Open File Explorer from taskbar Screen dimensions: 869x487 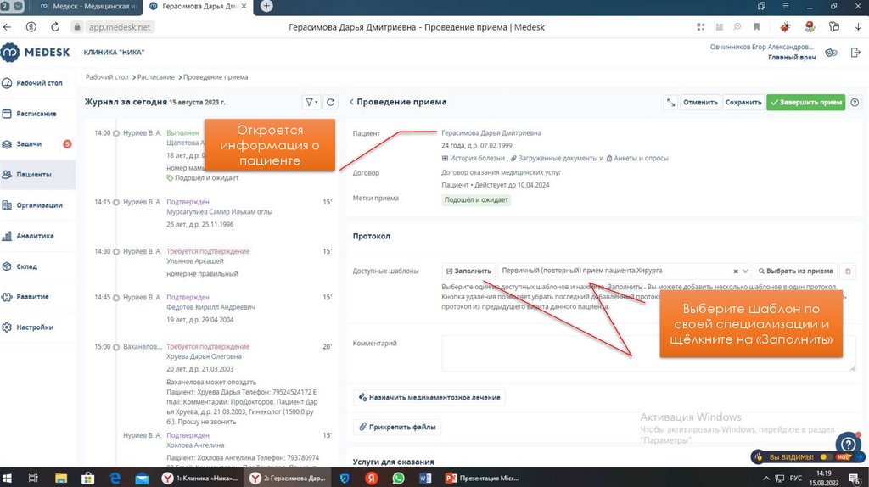point(61,478)
